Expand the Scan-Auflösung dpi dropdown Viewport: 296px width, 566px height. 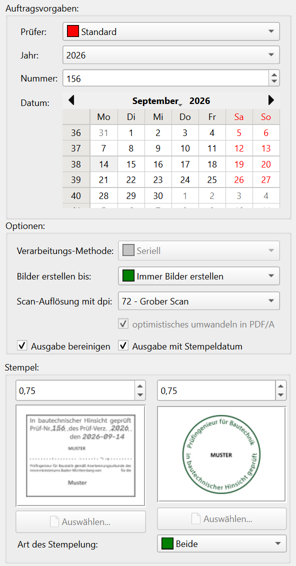pyautogui.click(x=199, y=300)
